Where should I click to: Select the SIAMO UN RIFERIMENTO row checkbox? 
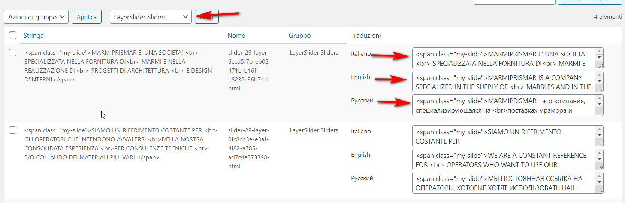(x=13, y=130)
